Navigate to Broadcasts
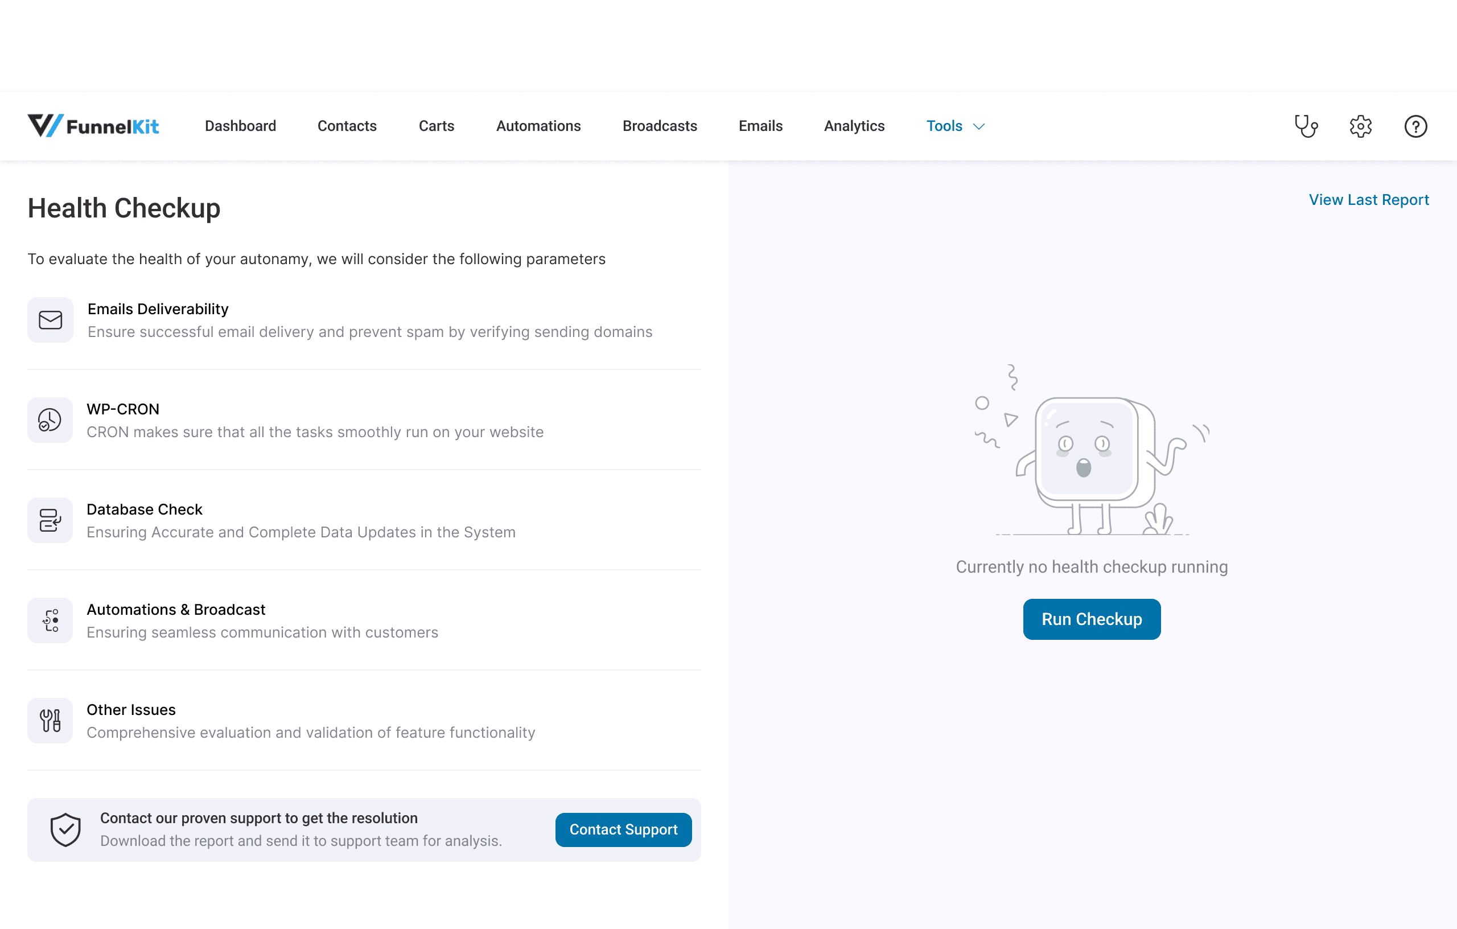The width and height of the screenshot is (1457, 929). tap(660, 126)
